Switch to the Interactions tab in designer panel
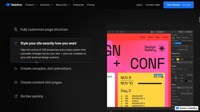 tap(185, 38)
